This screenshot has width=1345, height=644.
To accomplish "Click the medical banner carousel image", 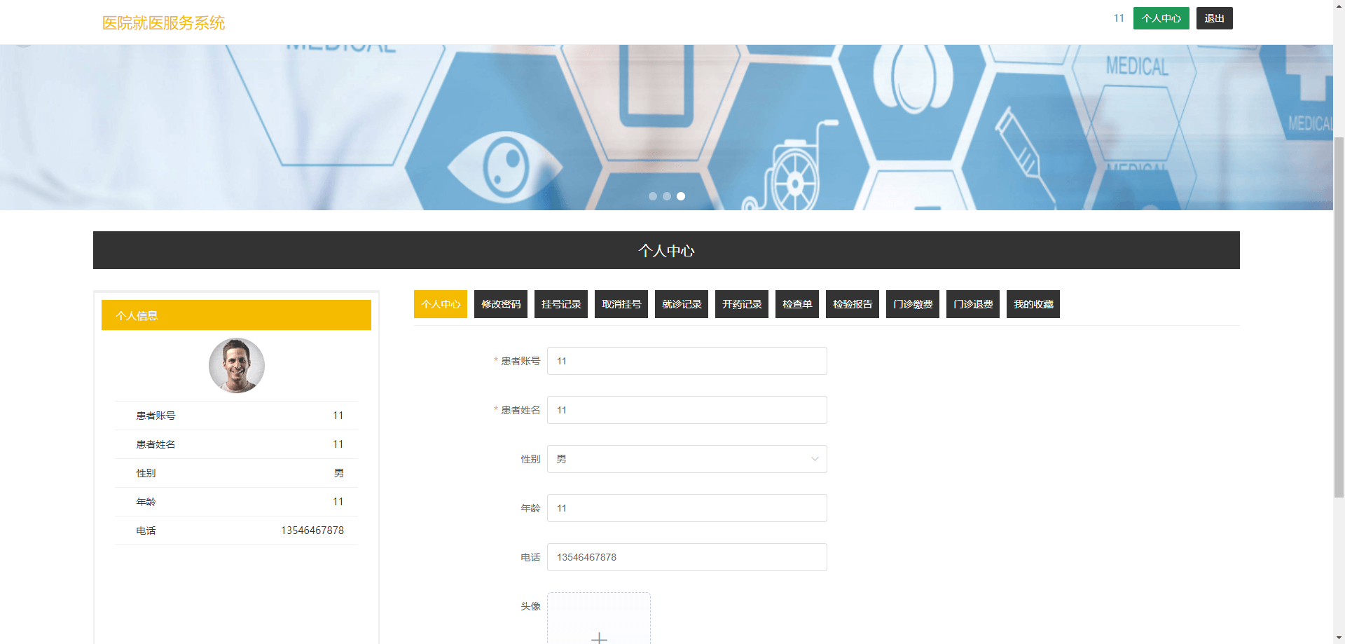I will coord(666,128).
